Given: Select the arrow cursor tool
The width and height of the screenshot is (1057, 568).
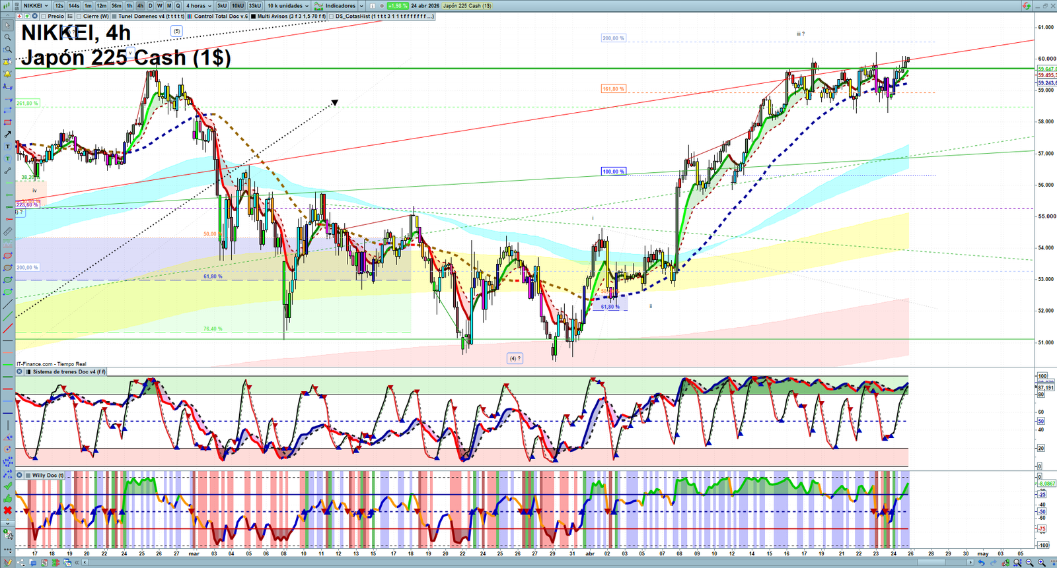Looking at the screenshot, I should click(7, 26).
